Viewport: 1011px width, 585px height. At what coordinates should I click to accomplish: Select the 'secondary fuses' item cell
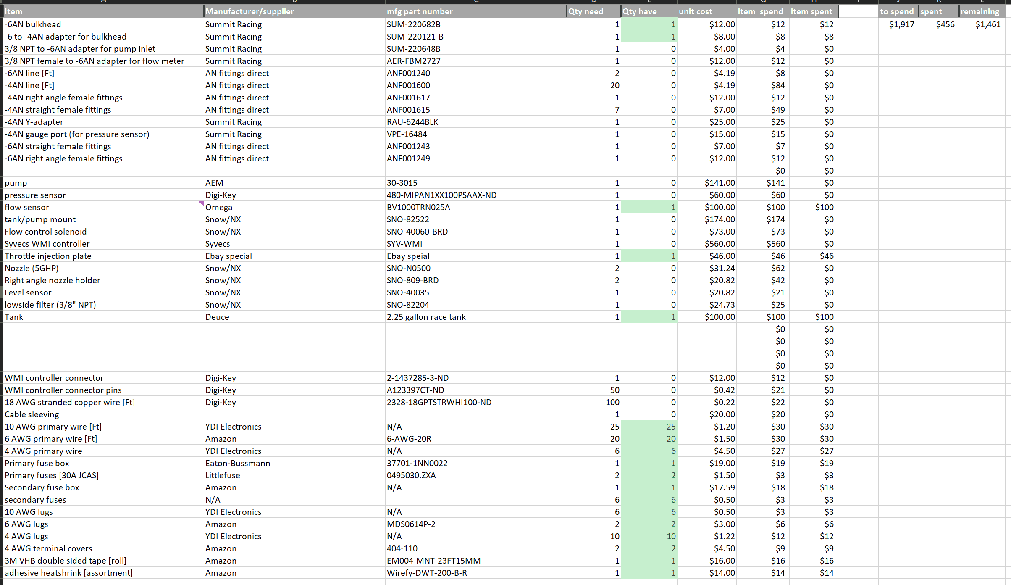[x=103, y=500]
